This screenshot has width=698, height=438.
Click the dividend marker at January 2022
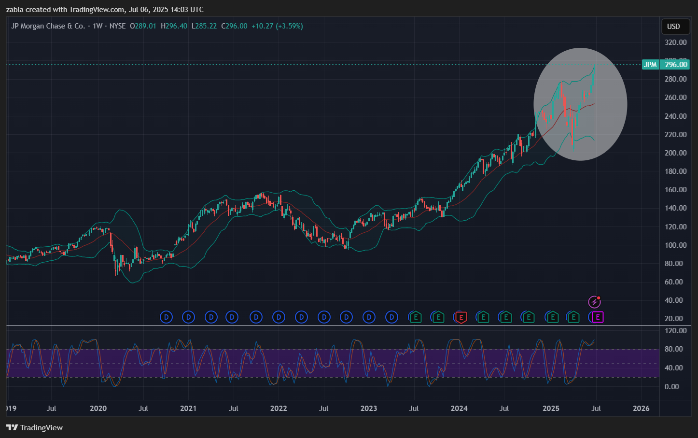click(279, 317)
